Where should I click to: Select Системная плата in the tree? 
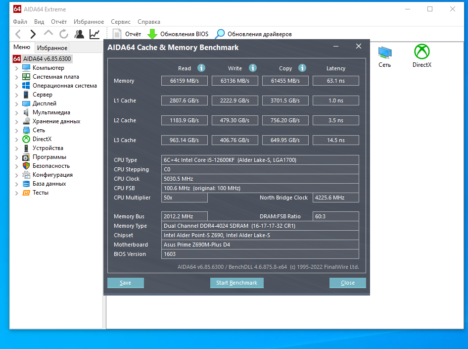click(x=56, y=77)
